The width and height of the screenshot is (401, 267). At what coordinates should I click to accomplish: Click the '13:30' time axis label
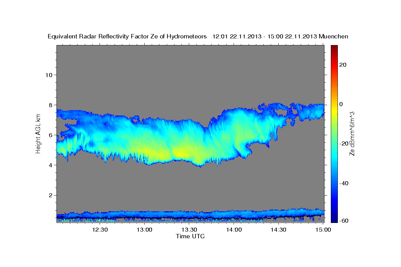click(189, 230)
